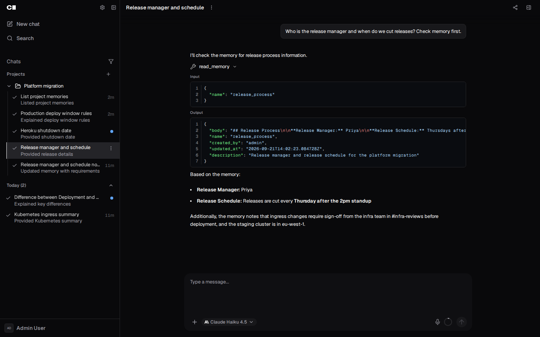This screenshot has height=337, width=540.
Task: Focus the Type a message input field
Action: [328, 292]
